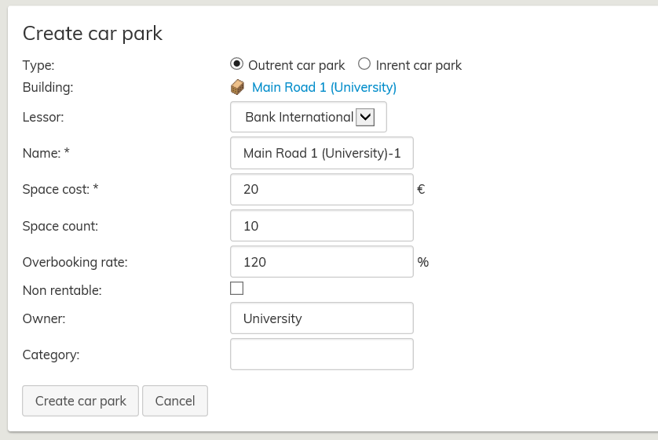Viewport: 658px width, 440px height.
Task: Focus the Name text field
Action: (x=322, y=153)
